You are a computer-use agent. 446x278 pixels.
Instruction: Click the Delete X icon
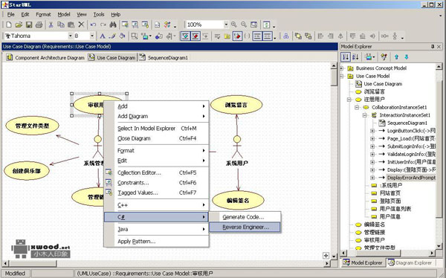(81, 25)
